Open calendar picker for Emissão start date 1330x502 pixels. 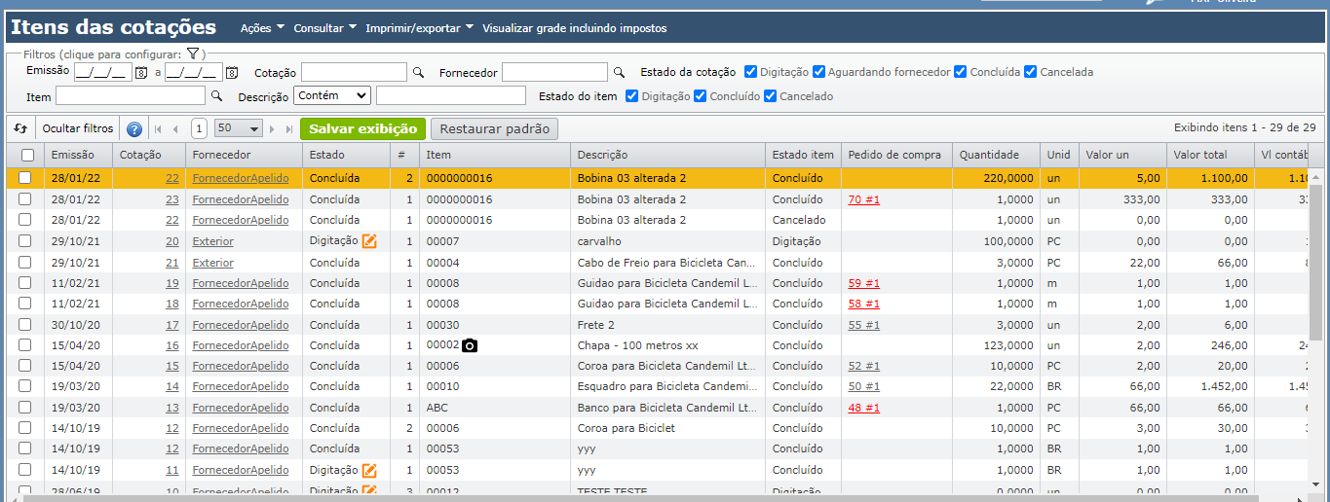tap(140, 73)
